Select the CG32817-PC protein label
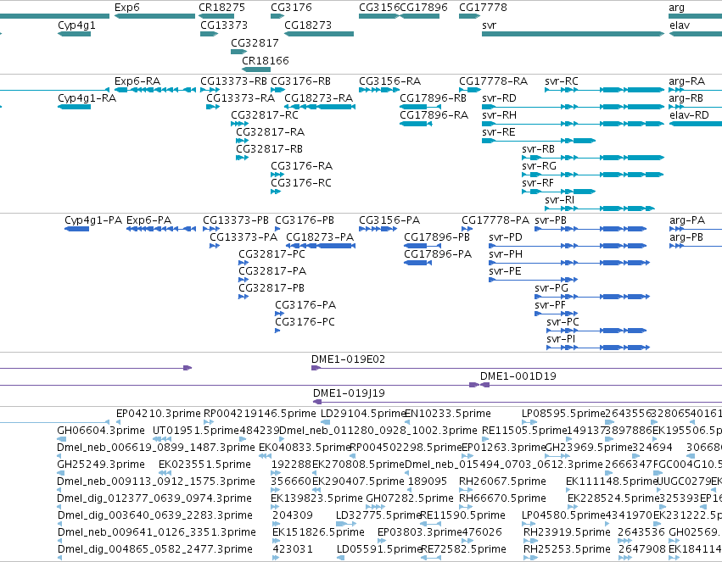 (271, 253)
